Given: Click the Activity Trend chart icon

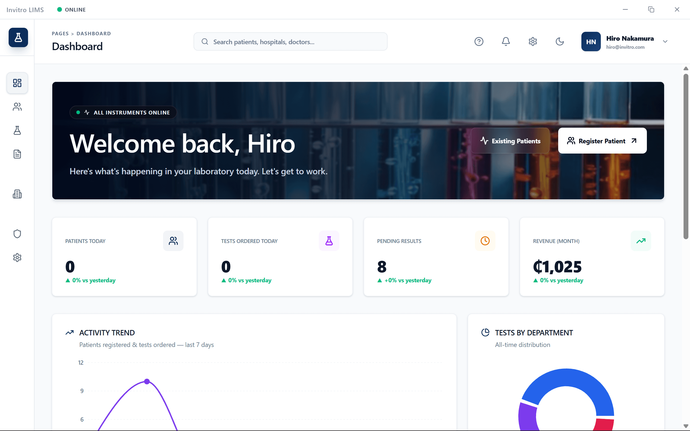Looking at the screenshot, I should [x=70, y=333].
